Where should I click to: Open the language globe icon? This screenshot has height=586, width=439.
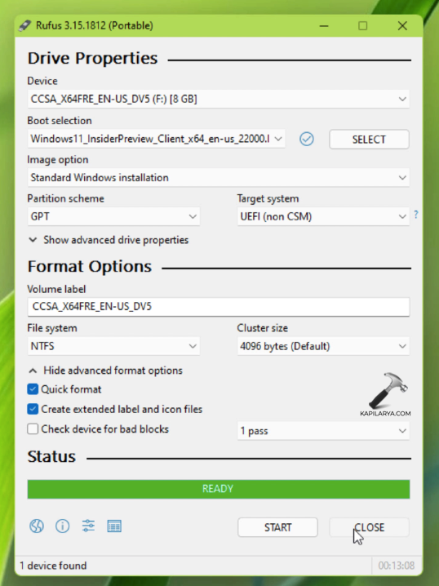pos(37,526)
